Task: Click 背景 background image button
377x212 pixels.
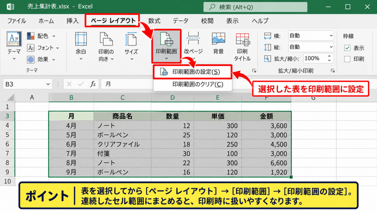Action: [x=218, y=43]
